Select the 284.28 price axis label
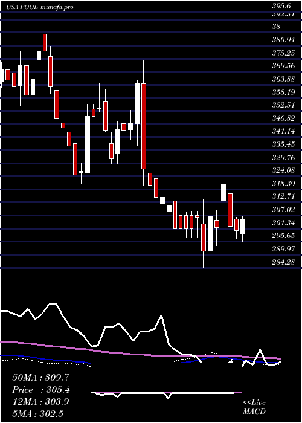 [x=283, y=262]
